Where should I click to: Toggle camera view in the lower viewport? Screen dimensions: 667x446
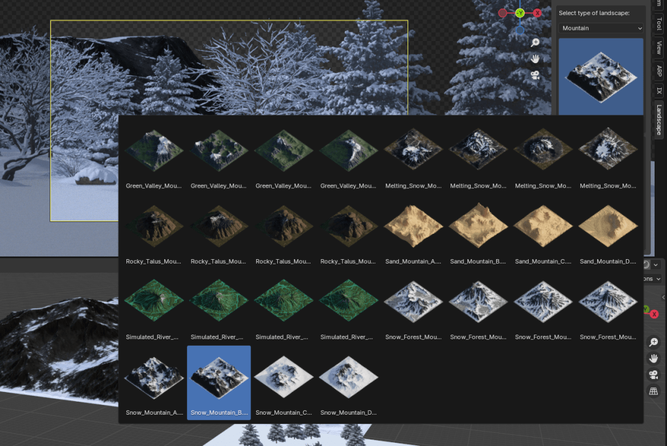pos(653,375)
